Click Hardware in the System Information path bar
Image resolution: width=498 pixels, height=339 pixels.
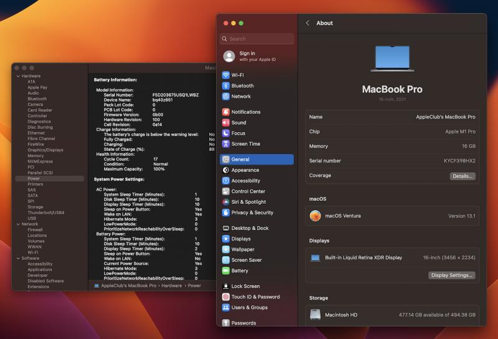tap(172, 285)
